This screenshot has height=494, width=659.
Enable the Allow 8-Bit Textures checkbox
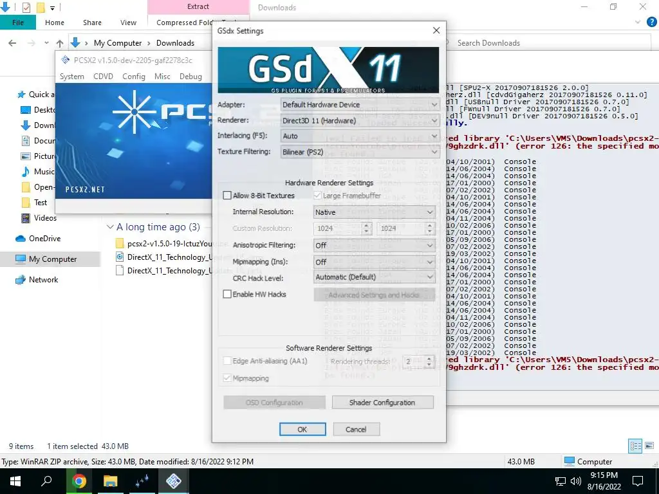coord(227,196)
